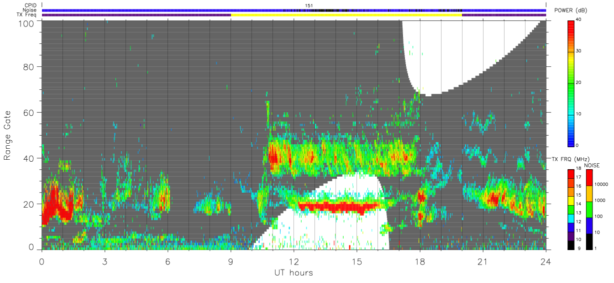Click the 80 tick on the Range Gate axis
Viewport: 614px width, 283px height.
[29, 66]
